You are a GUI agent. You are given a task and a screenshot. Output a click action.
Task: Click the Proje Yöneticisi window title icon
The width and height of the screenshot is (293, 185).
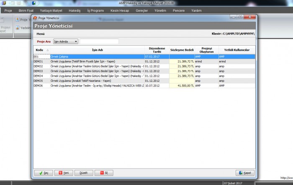tap(35, 18)
